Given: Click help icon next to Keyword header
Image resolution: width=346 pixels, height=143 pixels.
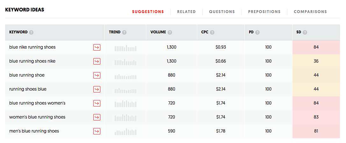Looking at the screenshot, I should tap(31, 32).
